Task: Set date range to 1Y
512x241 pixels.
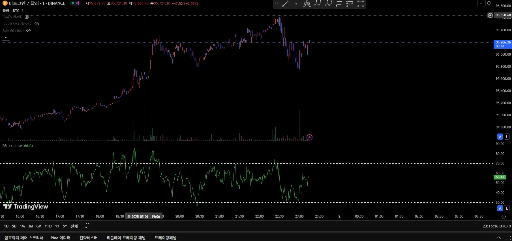Action: click(57, 226)
